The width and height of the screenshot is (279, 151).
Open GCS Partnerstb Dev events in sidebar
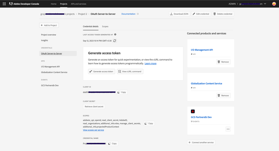coord(50,85)
